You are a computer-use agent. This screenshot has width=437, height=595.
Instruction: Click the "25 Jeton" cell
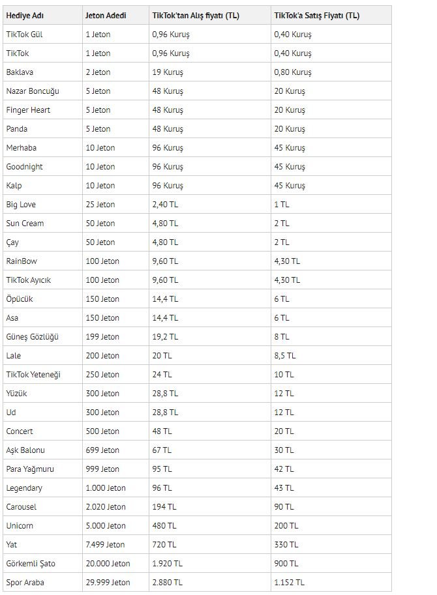100,204
